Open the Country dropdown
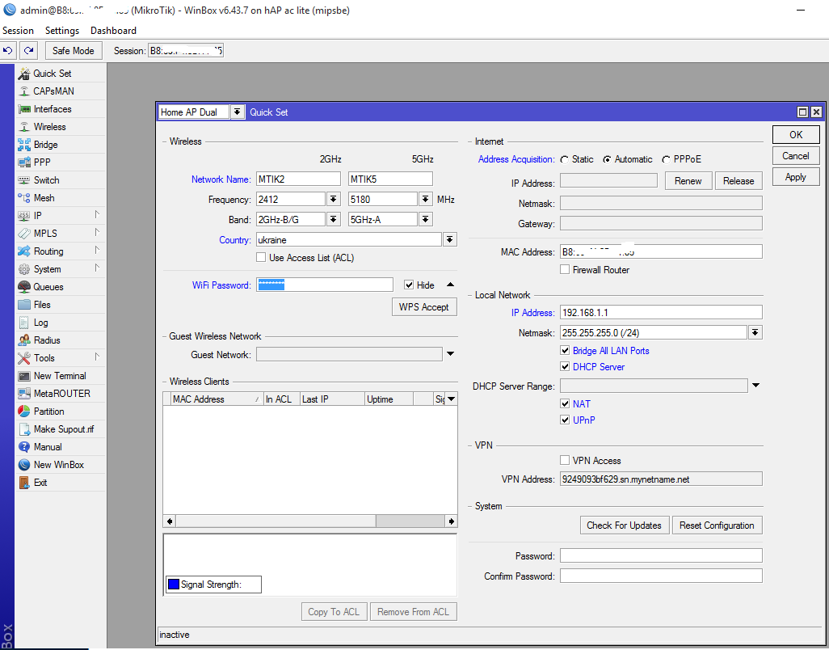Screen dimensions: 829x650 450,239
